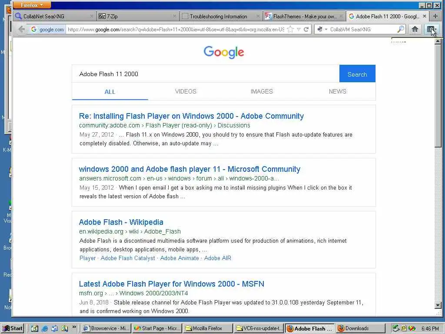Click the 6:46 PM taskbar clock
This screenshot has width=445, height=334.
pyautogui.click(x=430, y=329)
